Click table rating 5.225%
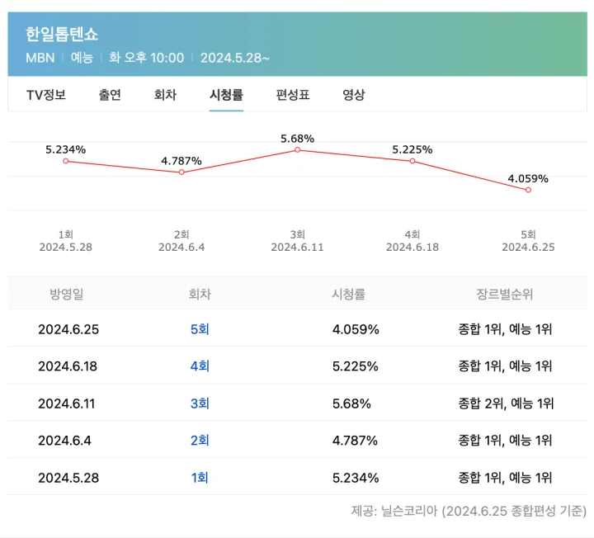The width and height of the screenshot is (594, 538). pyautogui.click(x=356, y=366)
